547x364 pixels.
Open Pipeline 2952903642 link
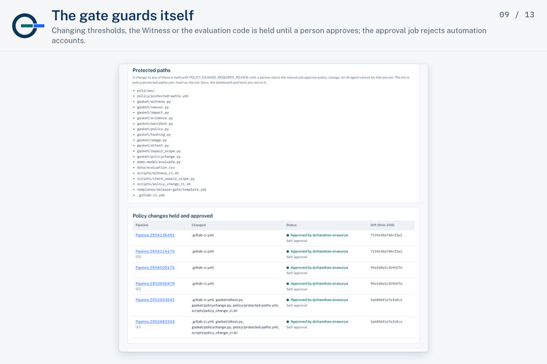click(155, 300)
